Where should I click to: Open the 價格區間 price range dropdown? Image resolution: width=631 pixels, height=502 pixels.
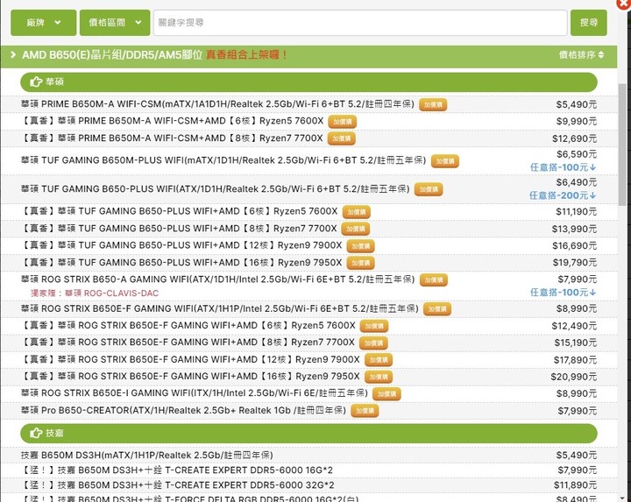point(115,23)
